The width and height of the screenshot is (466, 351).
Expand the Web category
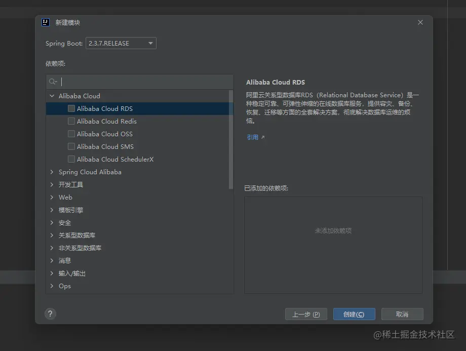52,197
